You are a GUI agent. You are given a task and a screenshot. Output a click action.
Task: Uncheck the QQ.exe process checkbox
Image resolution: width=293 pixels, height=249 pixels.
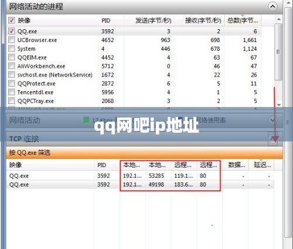(12, 31)
